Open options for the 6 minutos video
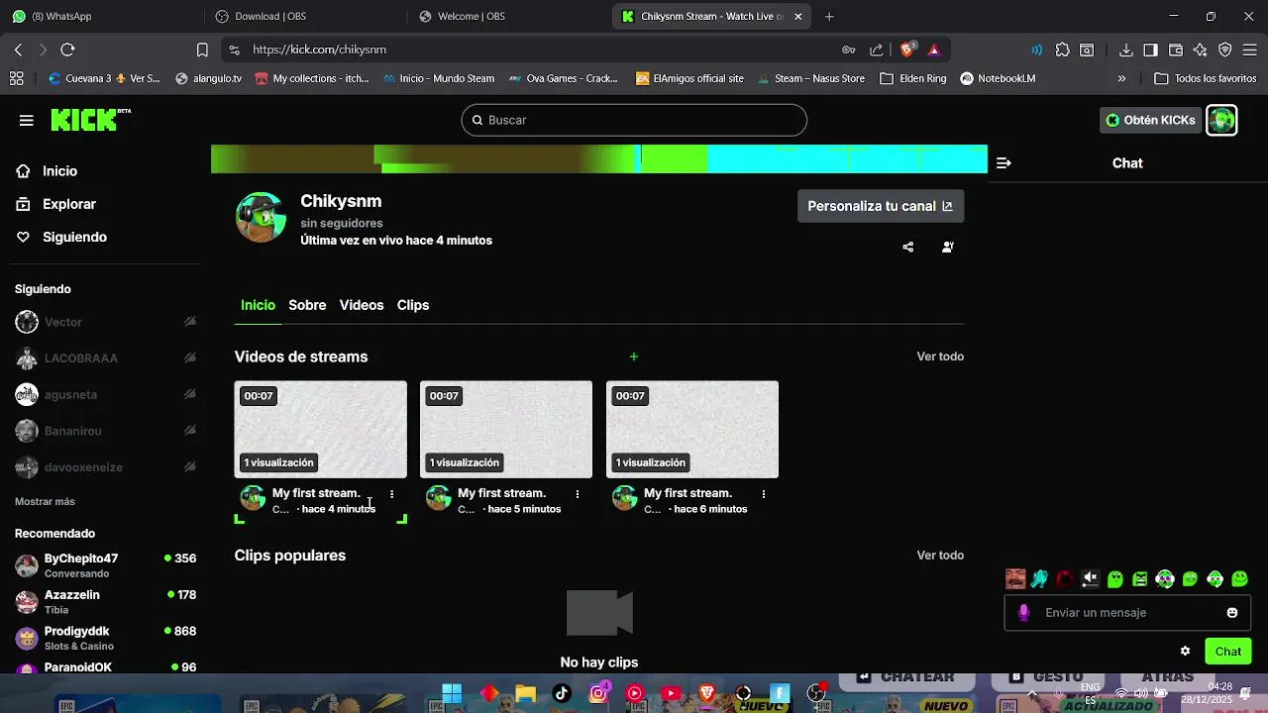This screenshot has height=713, width=1268. coord(764,493)
